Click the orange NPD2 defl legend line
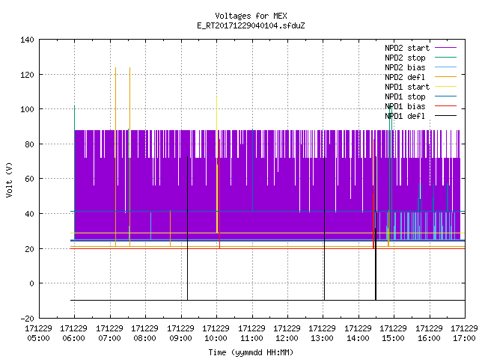The width and height of the screenshot is (479, 359). pyautogui.click(x=446, y=77)
